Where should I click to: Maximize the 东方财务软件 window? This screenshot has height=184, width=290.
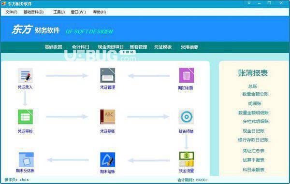click(269, 3)
